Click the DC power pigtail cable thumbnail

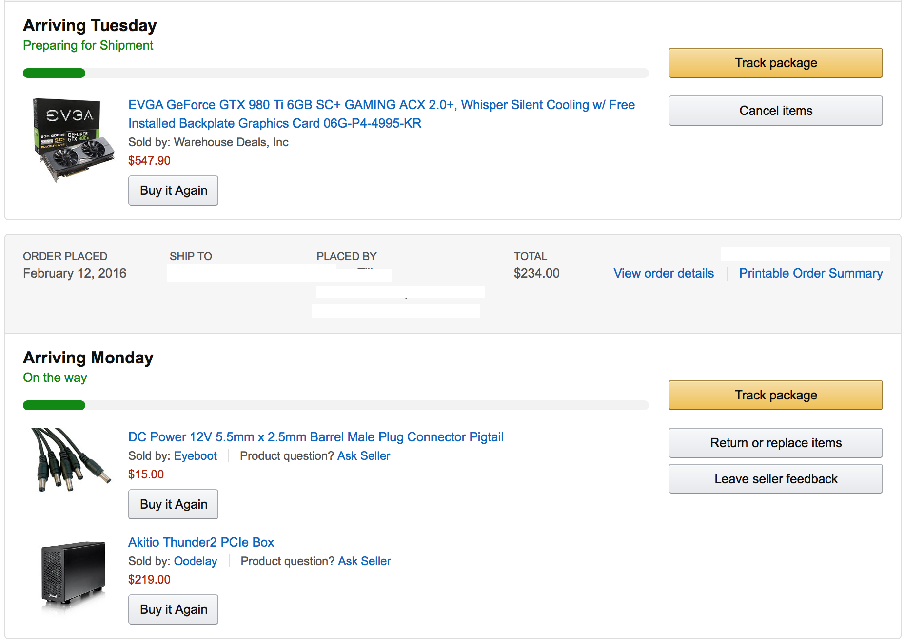(x=71, y=459)
